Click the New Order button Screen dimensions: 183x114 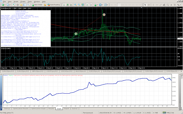point(37,5)
